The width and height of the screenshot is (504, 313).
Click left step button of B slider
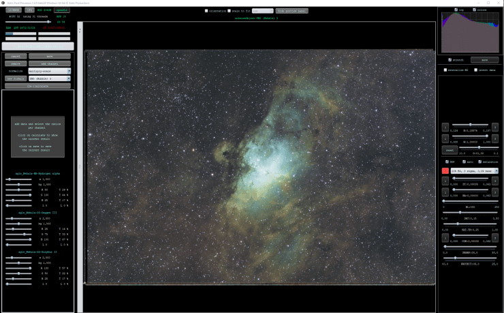point(445,128)
